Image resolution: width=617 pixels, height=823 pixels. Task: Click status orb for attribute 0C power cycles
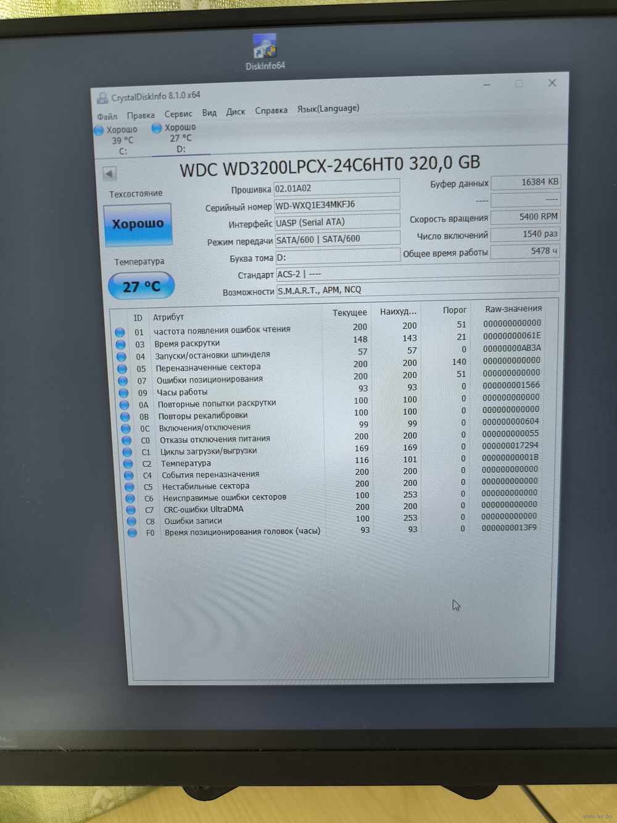126,428
